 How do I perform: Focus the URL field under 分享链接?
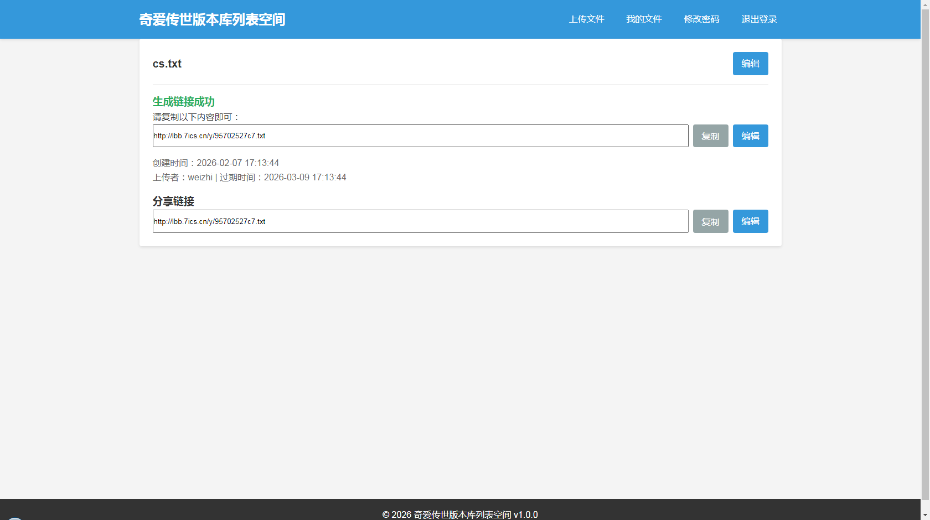tap(420, 221)
